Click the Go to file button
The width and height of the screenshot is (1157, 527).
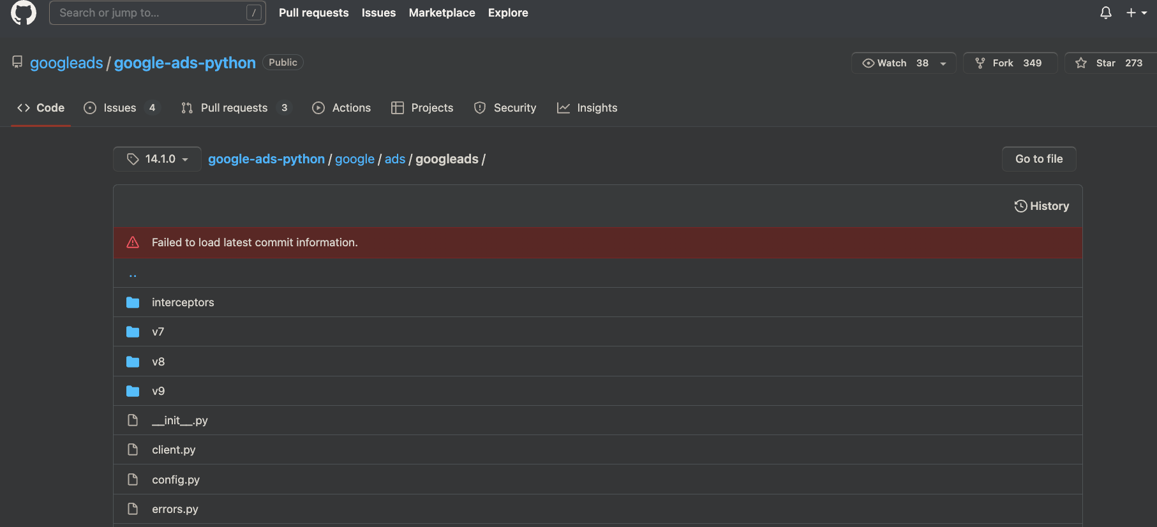coord(1039,159)
